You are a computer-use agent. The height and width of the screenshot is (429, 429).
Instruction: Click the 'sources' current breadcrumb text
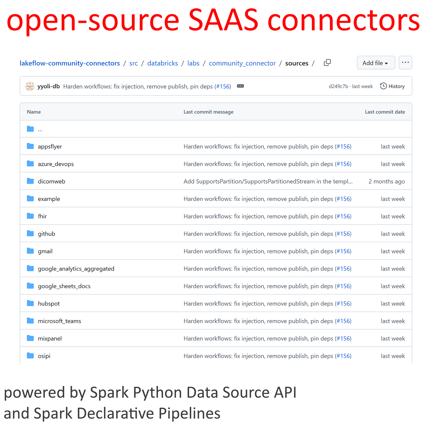click(297, 63)
